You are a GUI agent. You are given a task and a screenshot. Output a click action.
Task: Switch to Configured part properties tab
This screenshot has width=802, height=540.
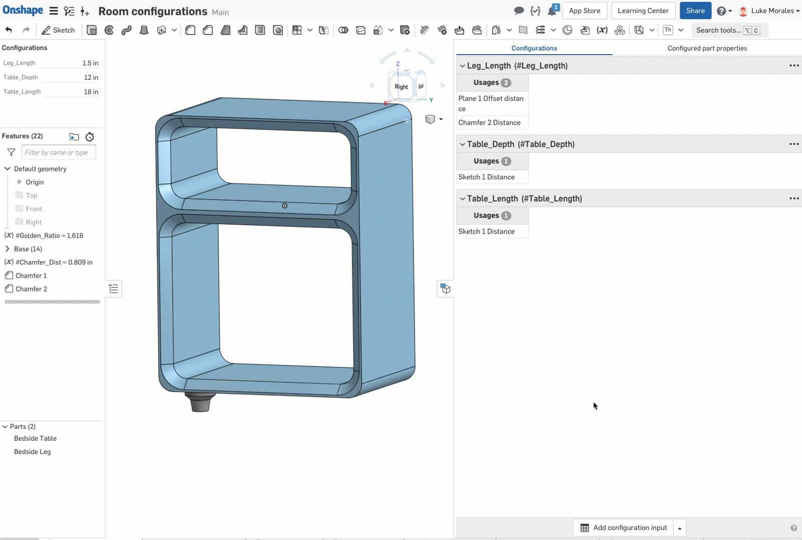pyautogui.click(x=707, y=48)
